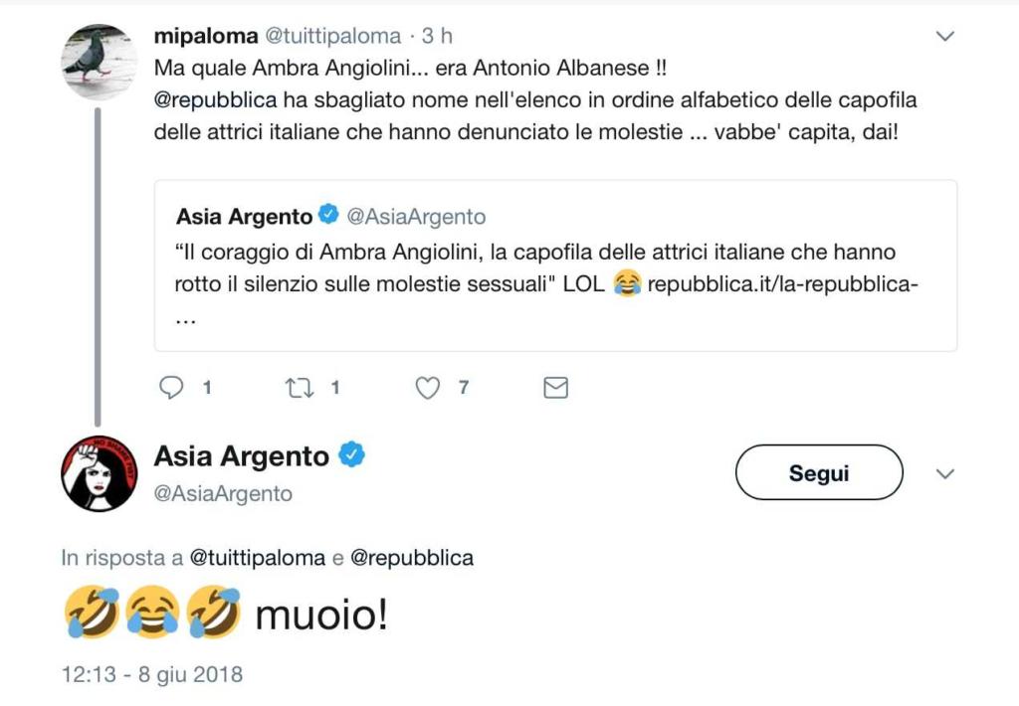Like the mipaloma tweet with heart icon

(427, 388)
